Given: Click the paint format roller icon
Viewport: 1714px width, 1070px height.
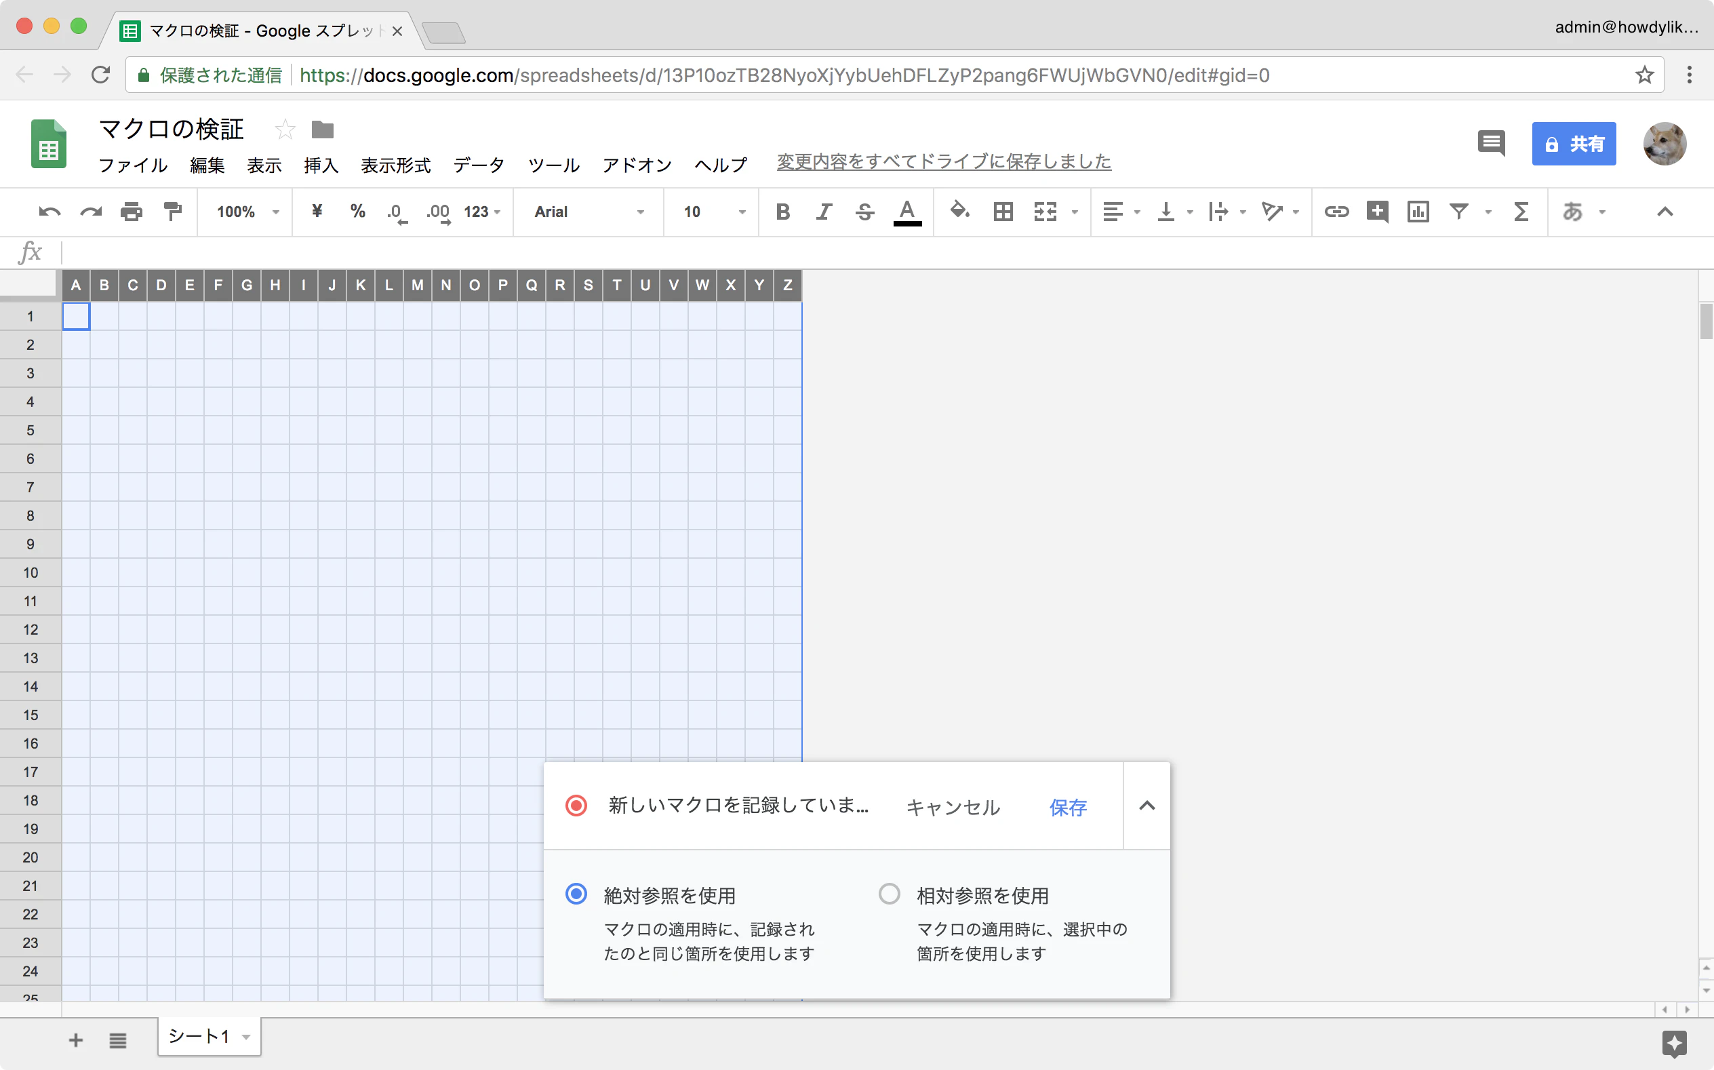Looking at the screenshot, I should tap(173, 212).
